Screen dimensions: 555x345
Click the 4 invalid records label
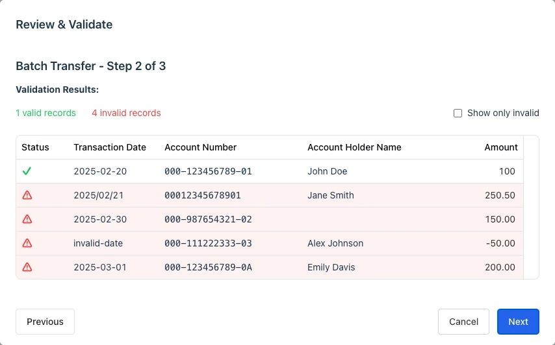(x=126, y=113)
